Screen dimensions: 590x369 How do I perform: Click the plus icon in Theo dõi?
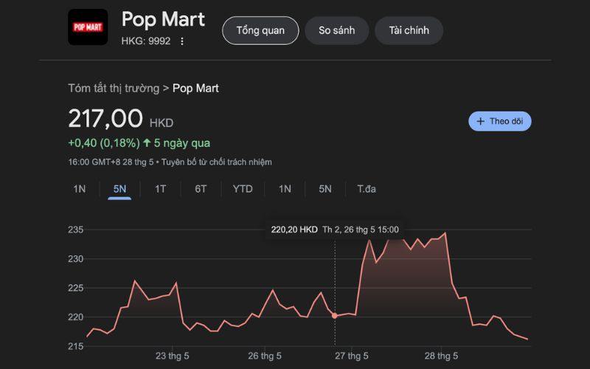coord(481,121)
